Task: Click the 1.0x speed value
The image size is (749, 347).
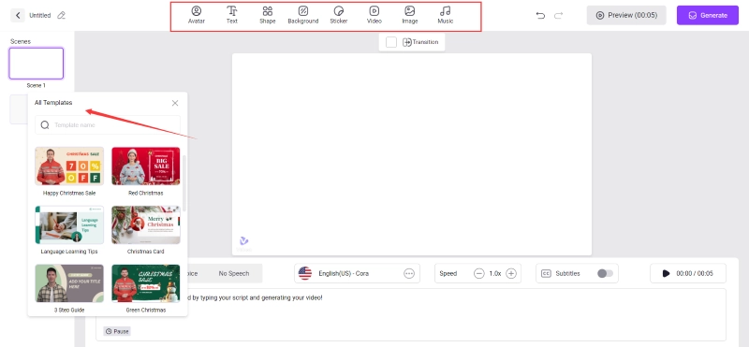Action: pos(495,273)
